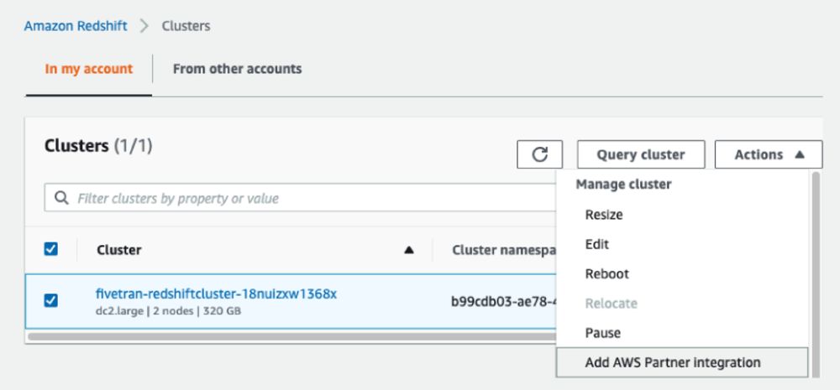Uncheck the select-all clusters header checkbox
This screenshot has width=840, height=390.
pos(51,249)
